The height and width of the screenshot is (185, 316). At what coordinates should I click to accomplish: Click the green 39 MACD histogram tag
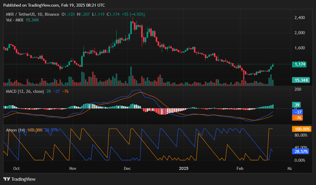pyautogui.click(x=297, y=105)
